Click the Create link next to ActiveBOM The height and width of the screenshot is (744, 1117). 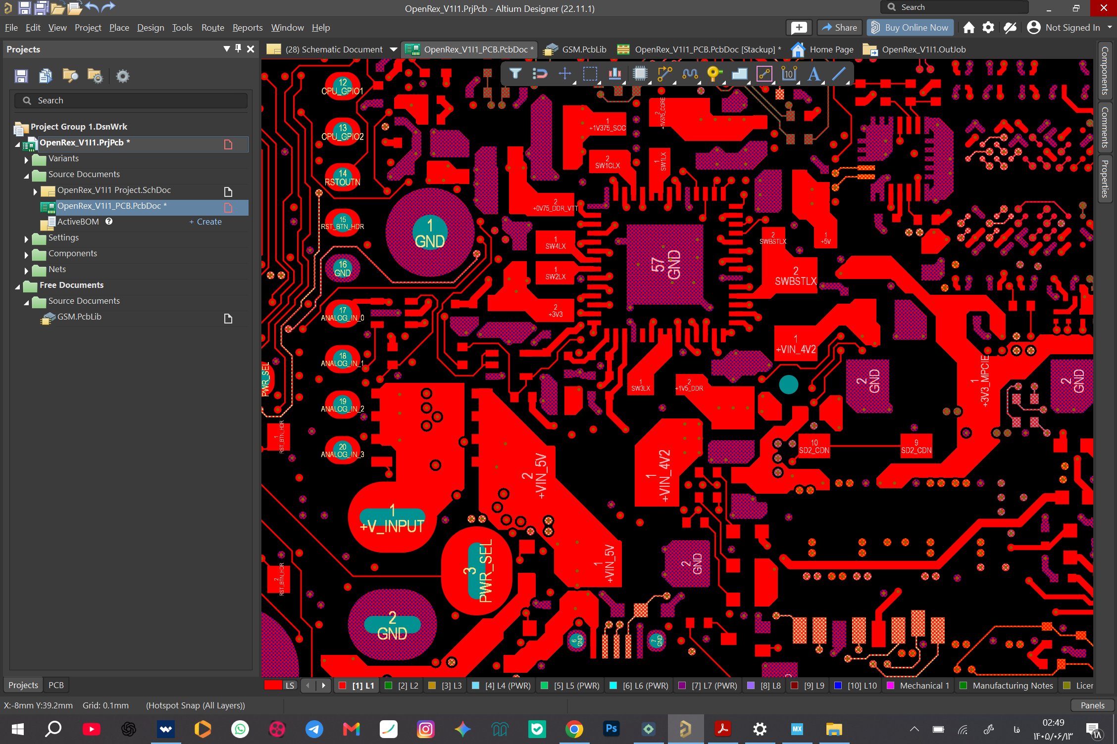click(x=205, y=222)
